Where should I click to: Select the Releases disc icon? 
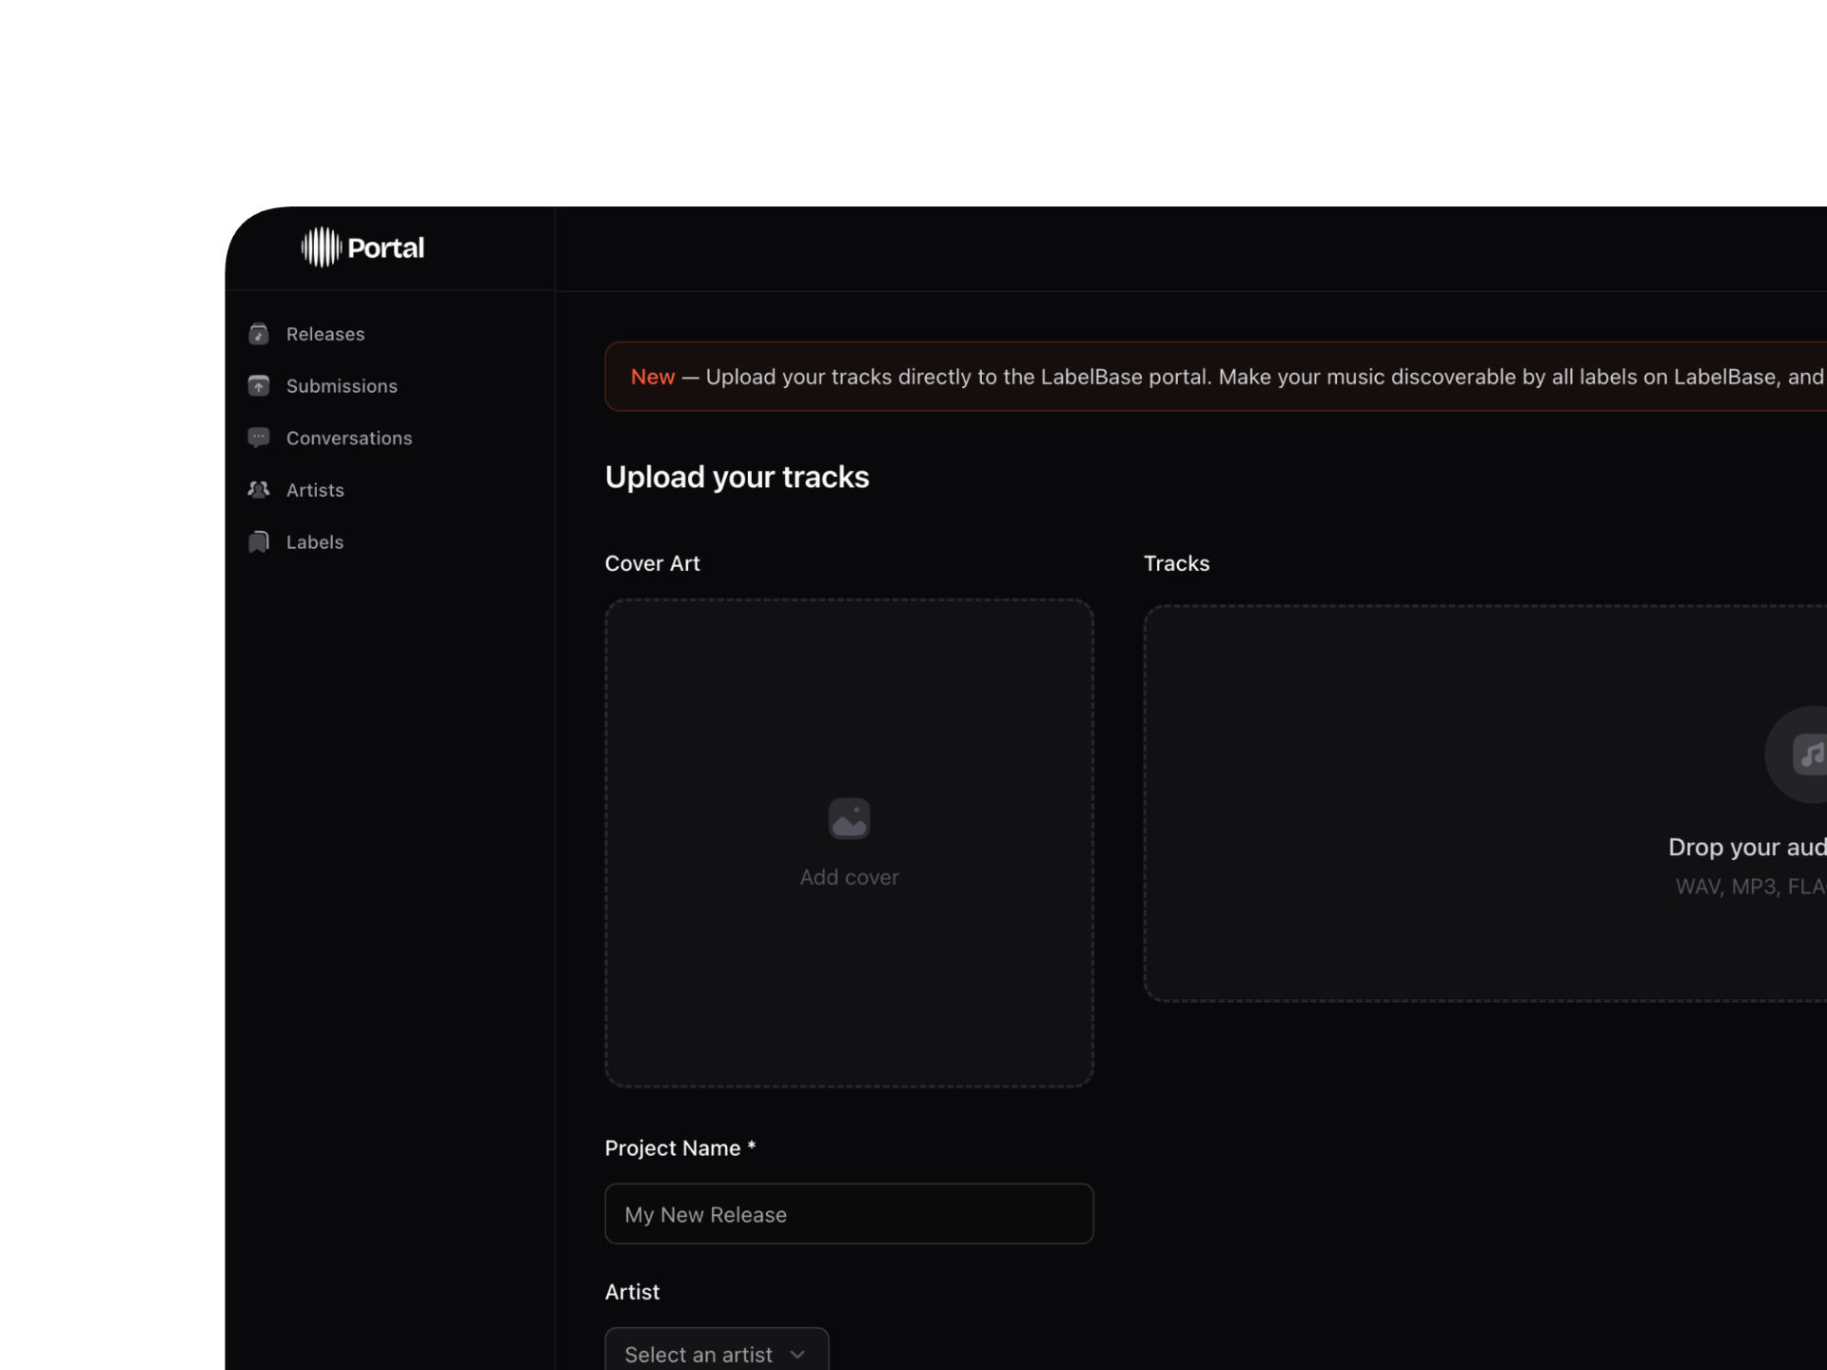coord(259,334)
